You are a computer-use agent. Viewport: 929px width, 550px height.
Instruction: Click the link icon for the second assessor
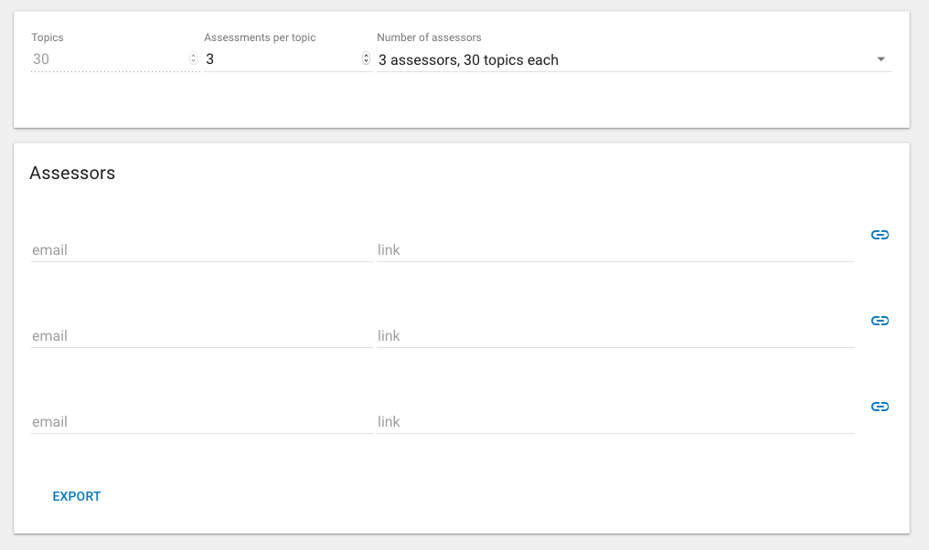[x=880, y=321]
